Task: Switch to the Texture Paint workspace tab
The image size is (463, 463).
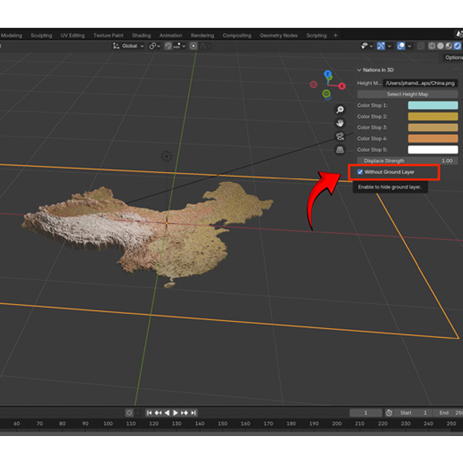Action: 108,35
